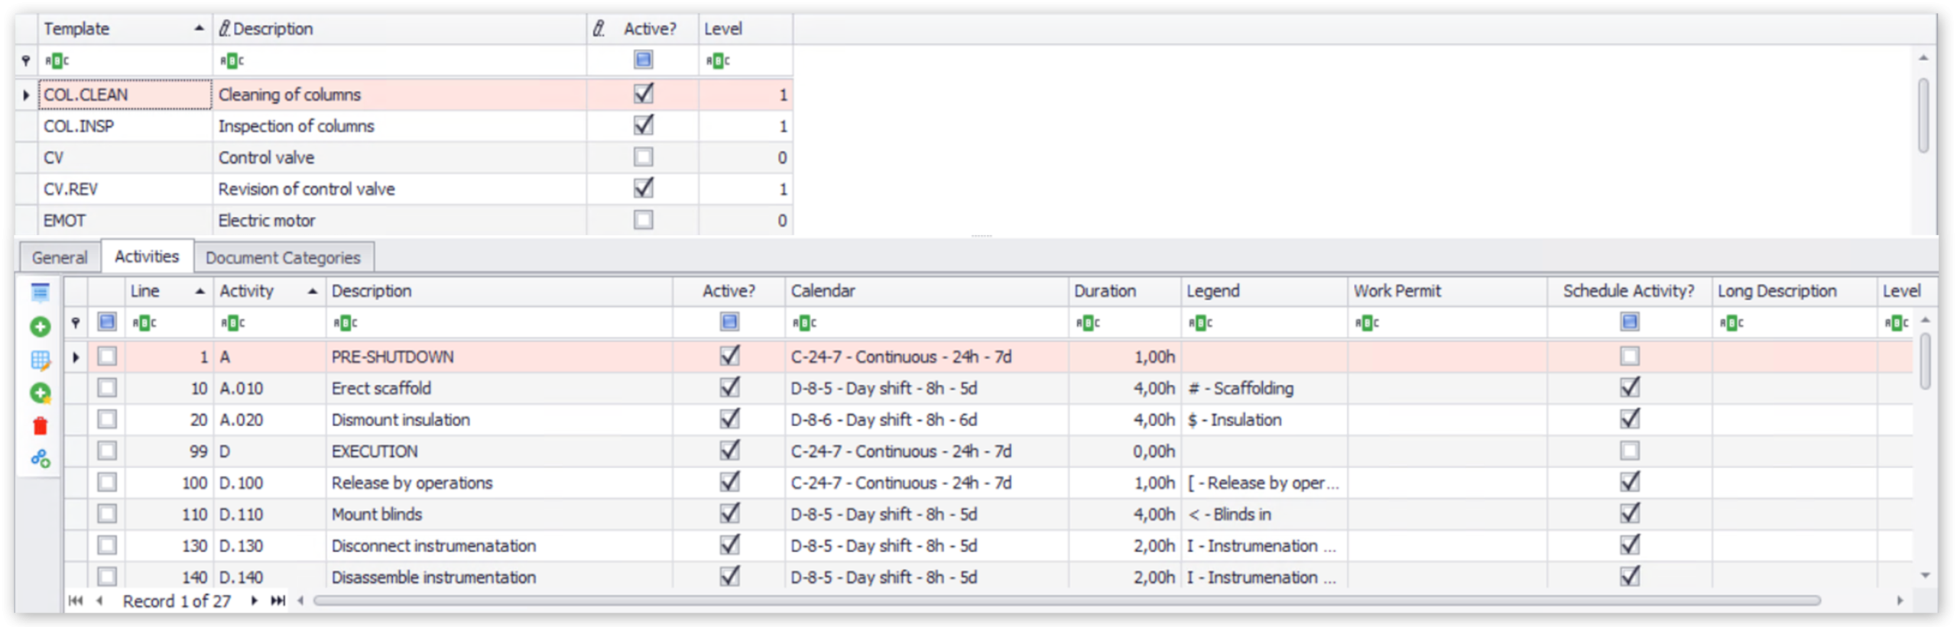The image size is (1957, 627).
Task: Switch to the General tab
Action: click(60, 257)
